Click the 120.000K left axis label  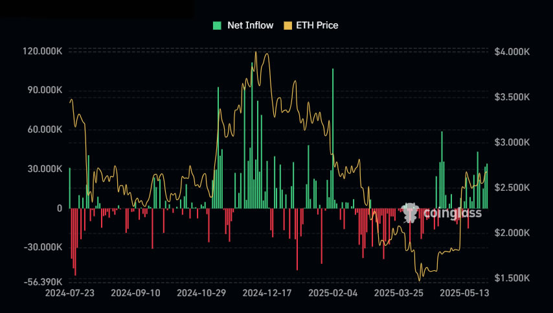point(42,51)
